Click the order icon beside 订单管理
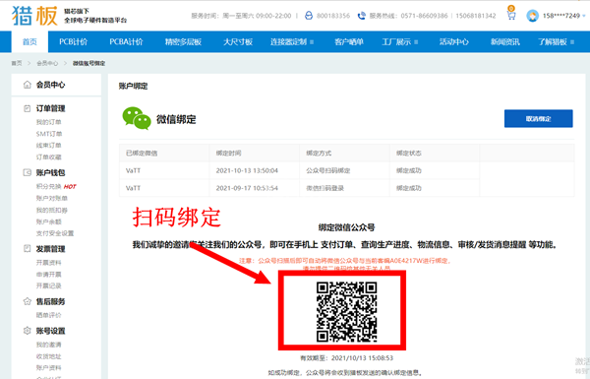This screenshot has height=379, width=590. (28, 108)
